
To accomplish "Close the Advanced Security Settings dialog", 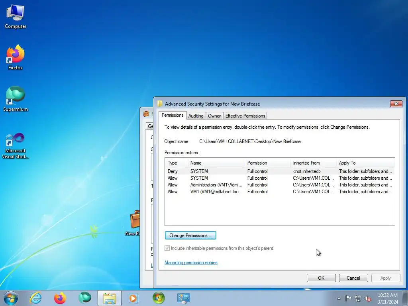I will (396, 104).
